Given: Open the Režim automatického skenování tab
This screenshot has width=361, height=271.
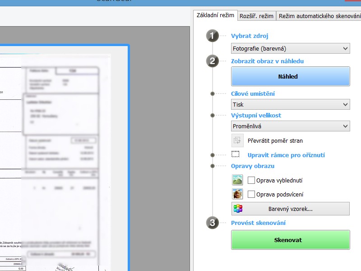Looking at the screenshot, I should tap(319, 16).
